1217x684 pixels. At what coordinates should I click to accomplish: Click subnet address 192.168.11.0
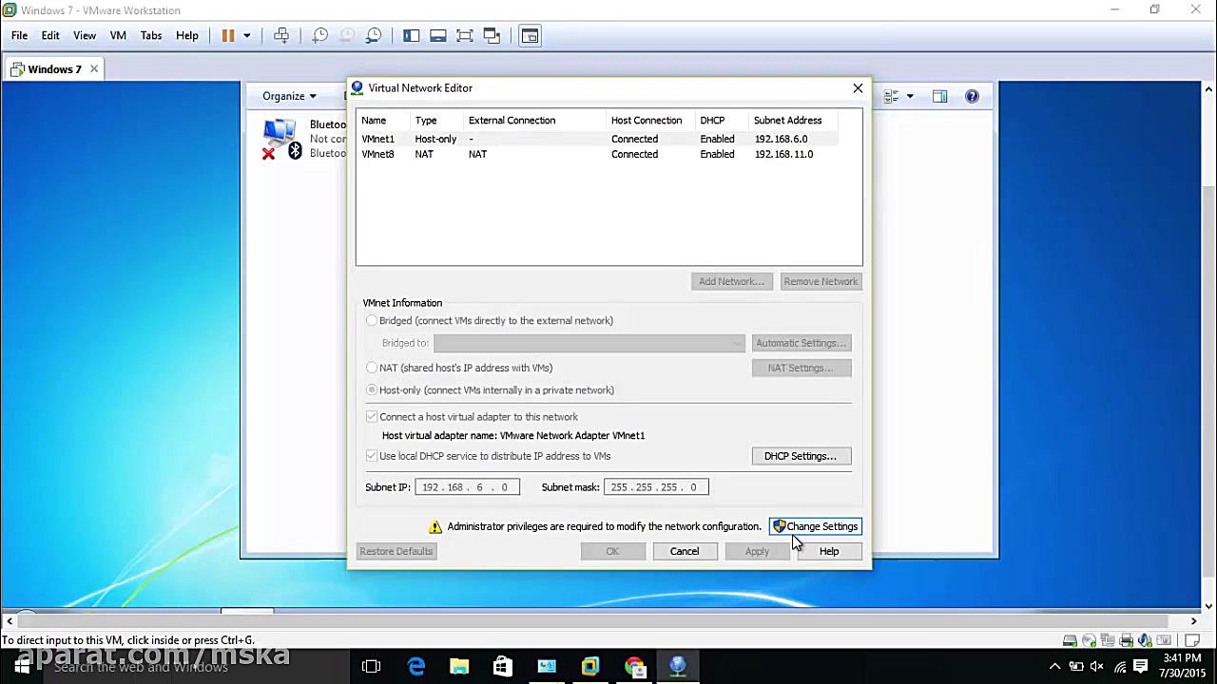pyautogui.click(x=783, y=154)
